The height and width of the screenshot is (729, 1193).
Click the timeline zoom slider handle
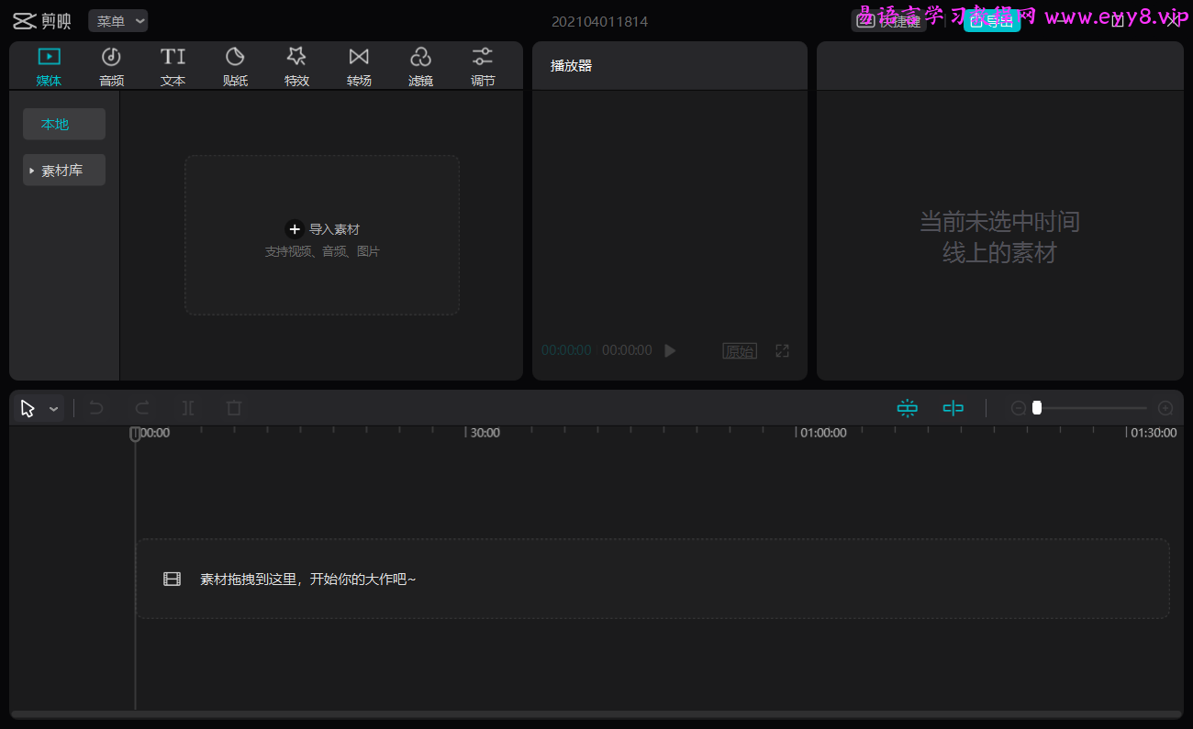[1037, 408]
